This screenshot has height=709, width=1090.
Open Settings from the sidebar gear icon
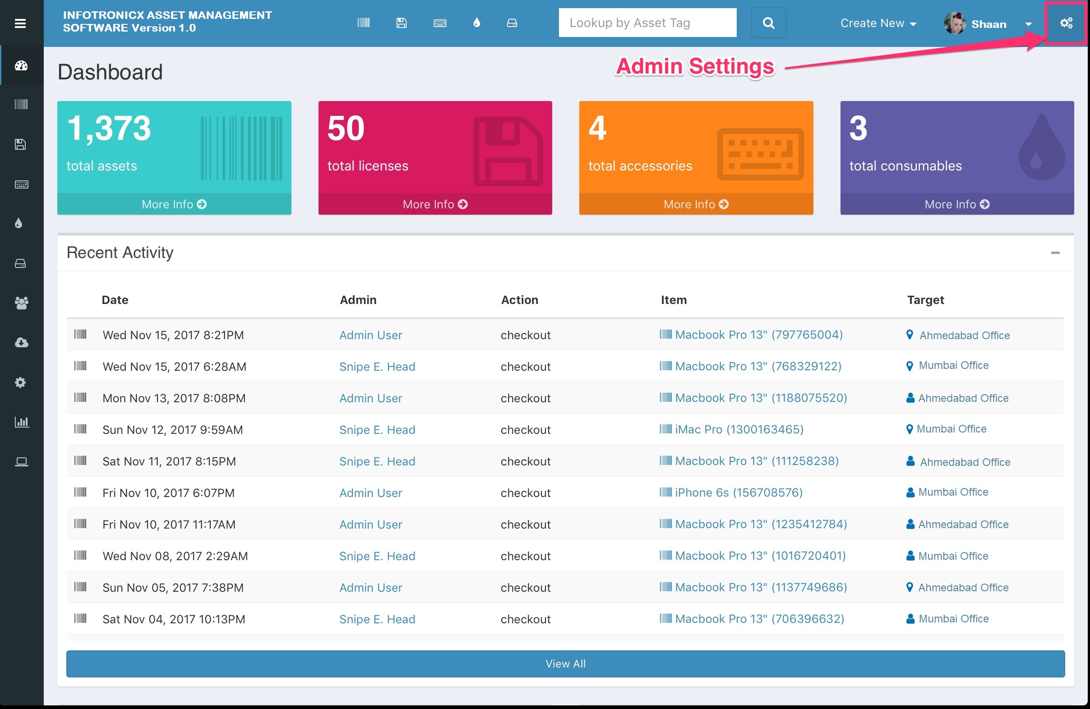pyautogui.click(x=22, y=382)
